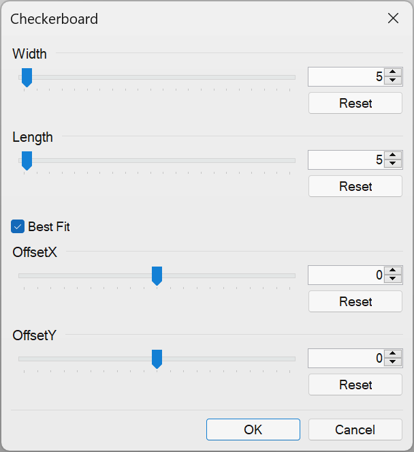Close the Checkerboard dialog window
Screen dimensions: 414x452
pos(393,18)
